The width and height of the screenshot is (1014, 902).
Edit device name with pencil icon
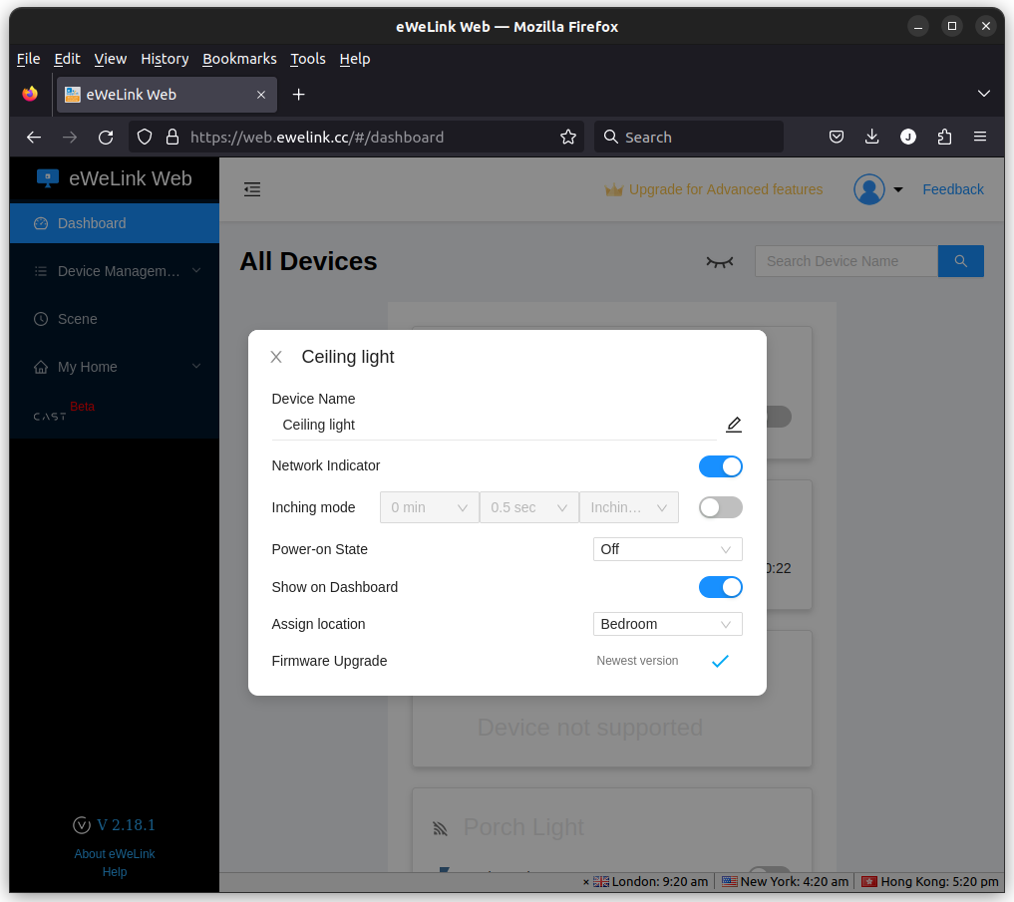point(734,425)
